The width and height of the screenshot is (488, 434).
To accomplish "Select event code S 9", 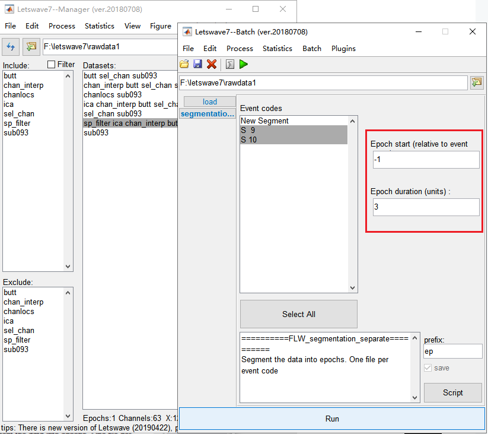I will (x=294, y=130).
